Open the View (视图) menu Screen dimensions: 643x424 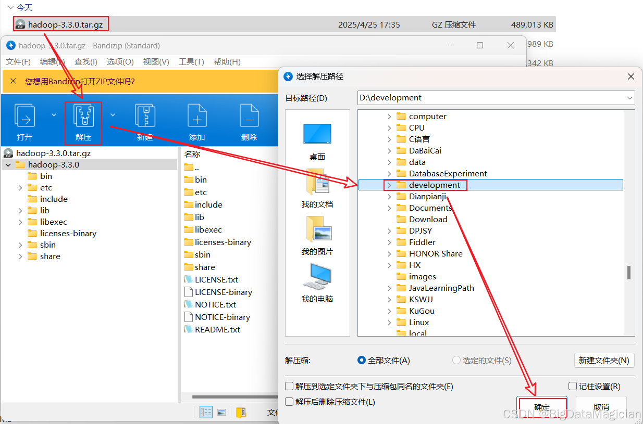(x=156, y=62)
